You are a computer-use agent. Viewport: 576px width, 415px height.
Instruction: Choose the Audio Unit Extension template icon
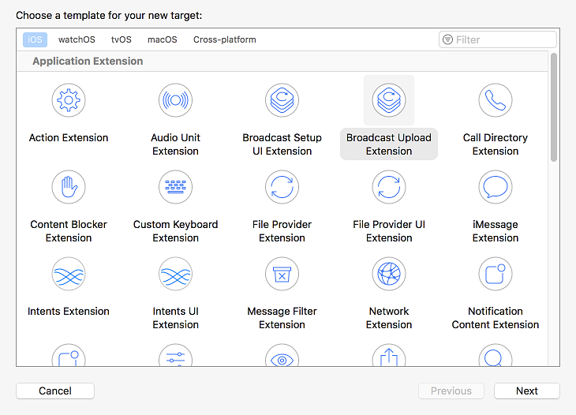click(175, 100)
